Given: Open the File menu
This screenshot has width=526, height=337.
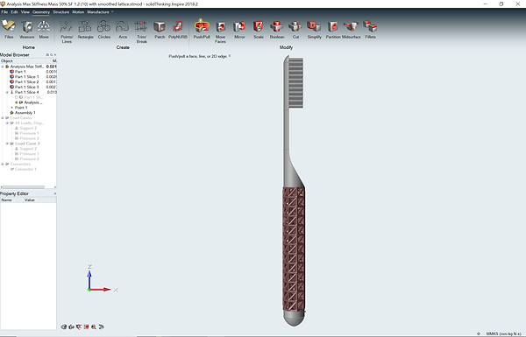Looking at the screenshot, I should click(4, 12).
